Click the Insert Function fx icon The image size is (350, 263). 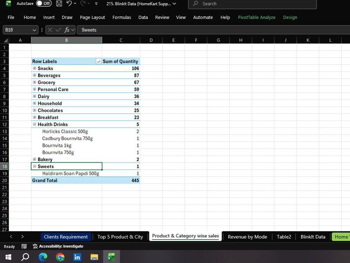tap(67, 30)
